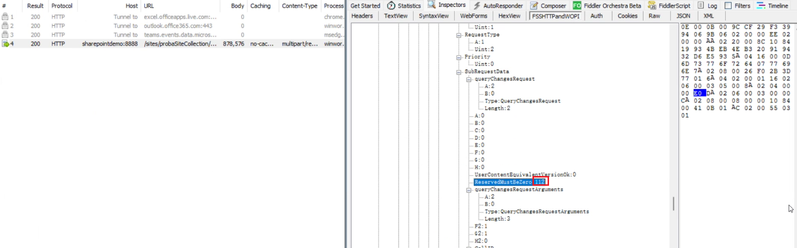Click the green FO Fiddler Orchestra icon
797x248 pixels.
(577, 5)
